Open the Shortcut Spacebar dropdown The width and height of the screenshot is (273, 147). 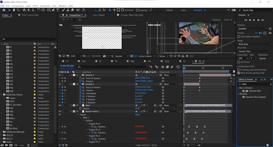coord(252,29)
